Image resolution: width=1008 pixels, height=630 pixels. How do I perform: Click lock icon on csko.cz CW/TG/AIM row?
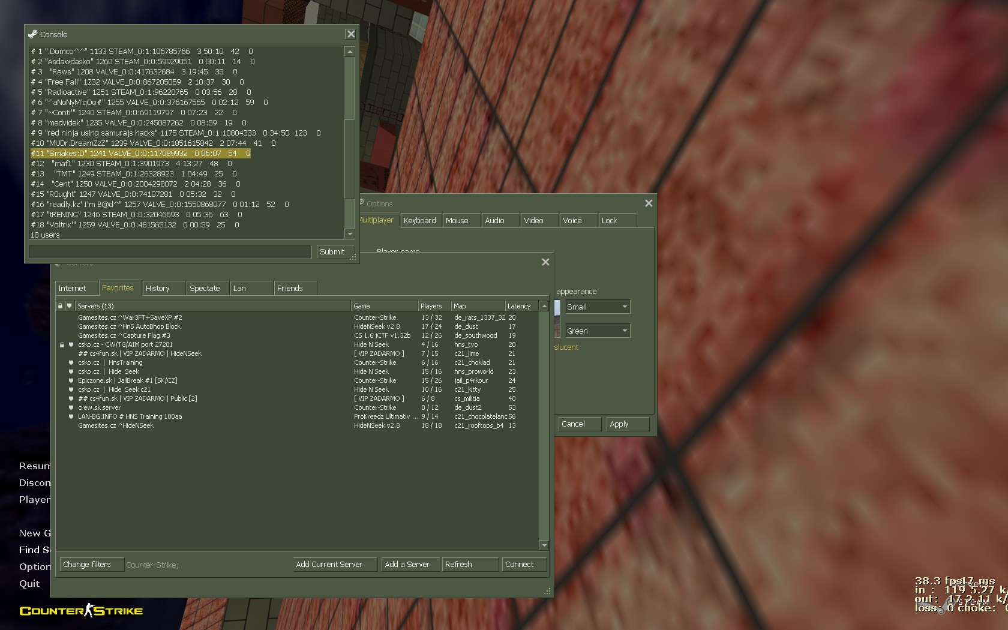[62, 345]
